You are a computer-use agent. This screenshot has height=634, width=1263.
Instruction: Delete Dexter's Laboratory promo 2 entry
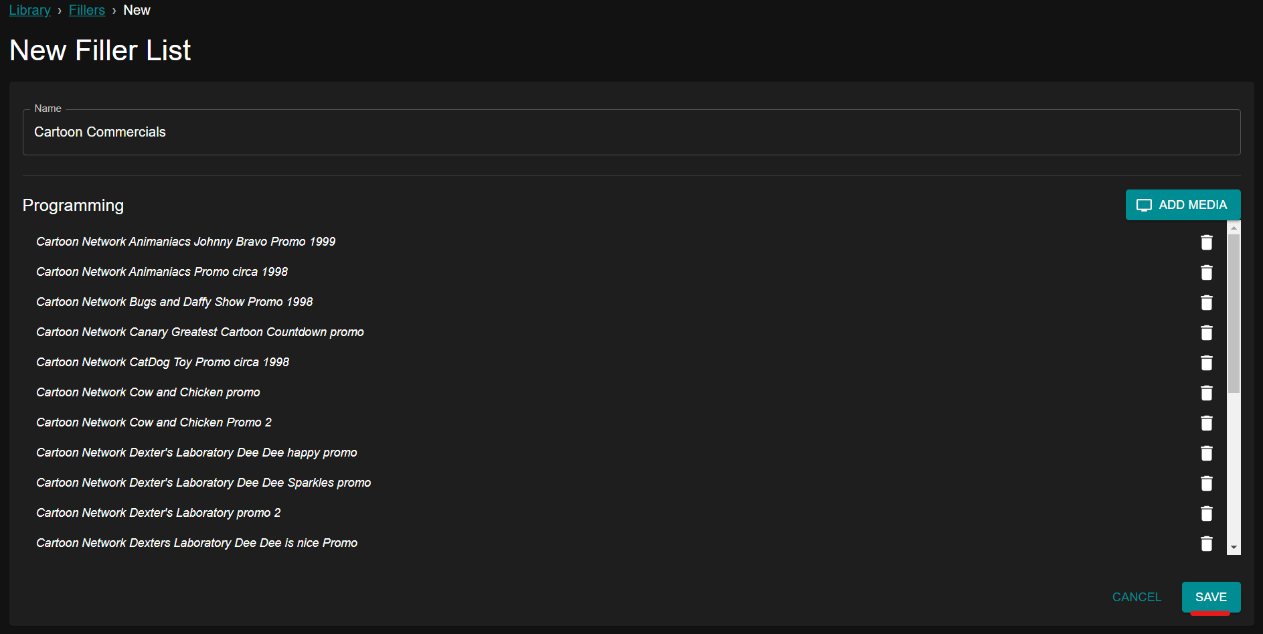coord(1206,513)
